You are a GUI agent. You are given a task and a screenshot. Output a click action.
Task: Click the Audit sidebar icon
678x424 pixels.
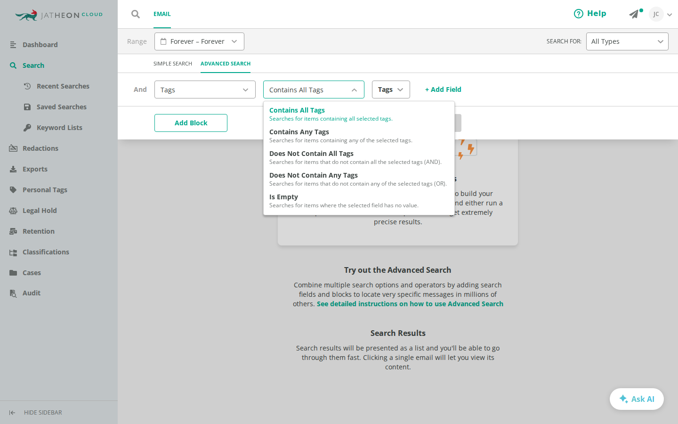[13, 293]
